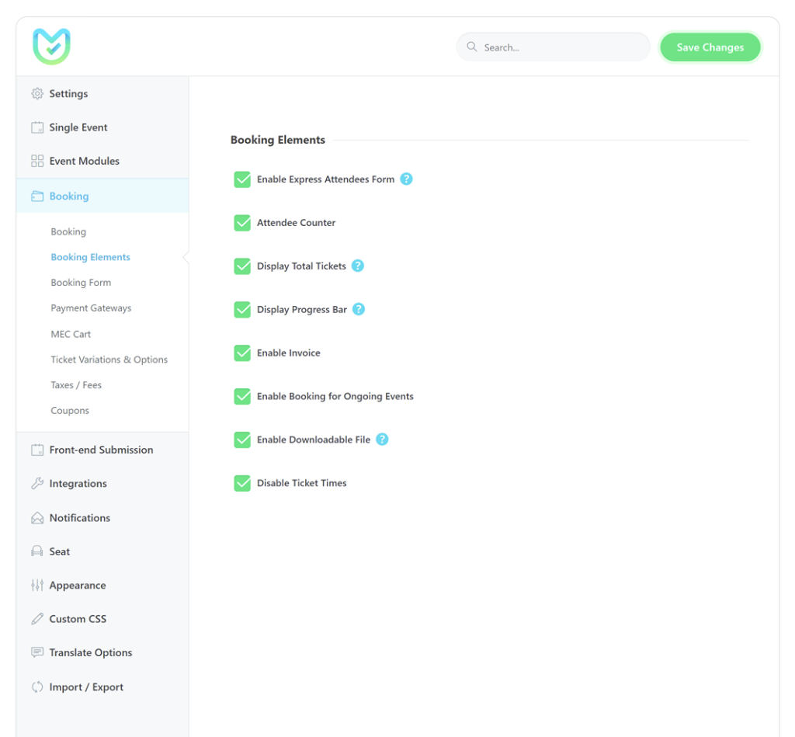The height and width of the screenshot is (737, 795).
Task: Collapse the Booking section in sidebar
Action: [70, 196]
